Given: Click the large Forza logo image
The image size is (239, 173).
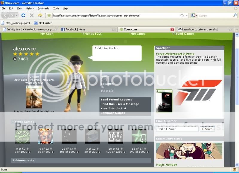Looking at the screenshot, I should click(x=198, y=92).
